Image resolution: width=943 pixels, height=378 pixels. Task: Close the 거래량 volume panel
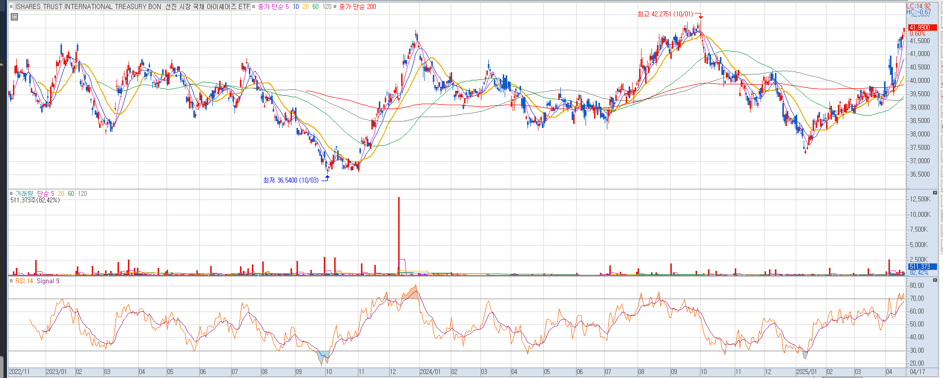(x=935, y=192)
